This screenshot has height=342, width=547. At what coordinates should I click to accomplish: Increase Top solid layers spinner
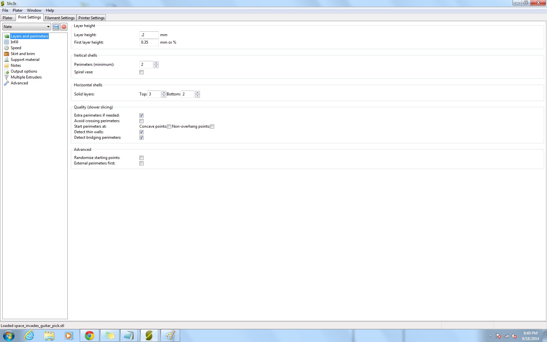point(164,93)
